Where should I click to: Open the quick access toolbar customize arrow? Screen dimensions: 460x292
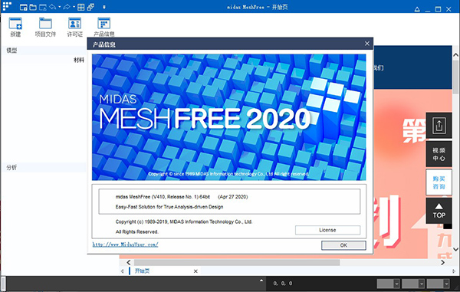[104, 7]
